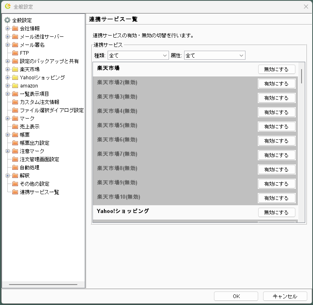Click the folder icon beside amazon
The image size is (313, 305).
coord(15,86)
